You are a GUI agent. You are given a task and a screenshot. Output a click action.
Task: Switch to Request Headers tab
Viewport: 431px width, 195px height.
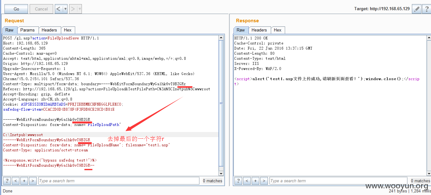click(x=49, y=30)
